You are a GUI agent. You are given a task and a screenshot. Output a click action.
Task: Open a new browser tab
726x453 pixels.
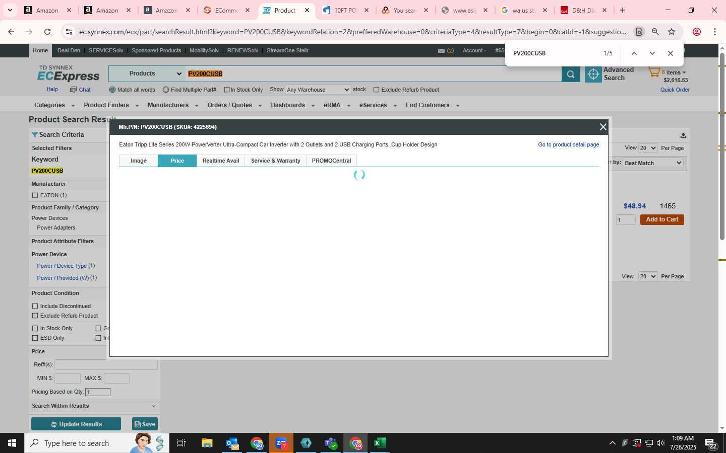(623, 10)
